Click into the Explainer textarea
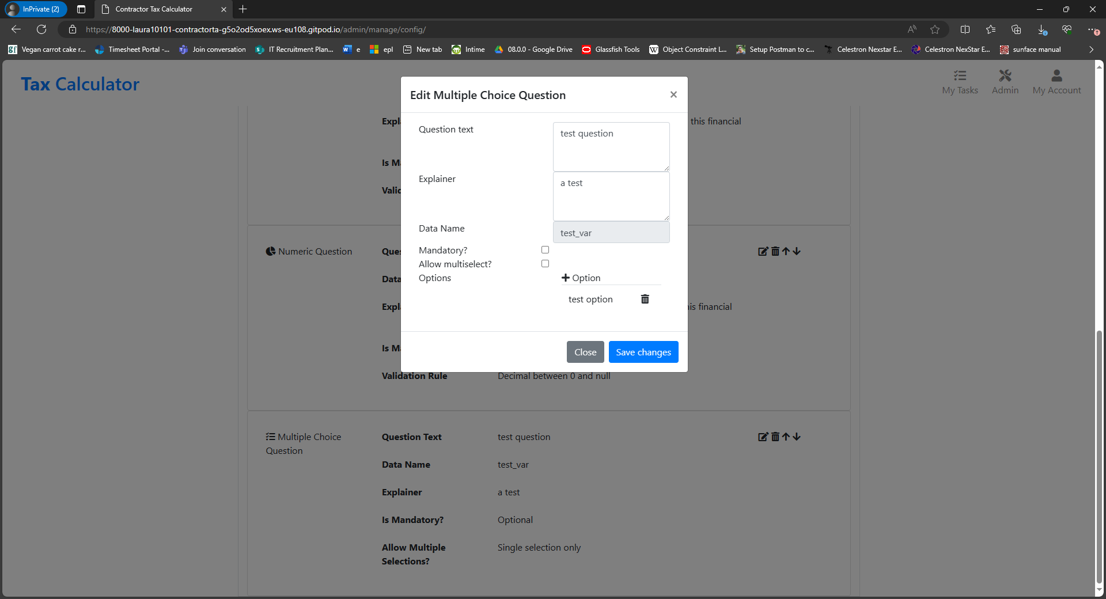1106x599 pixels. [611, 196]
